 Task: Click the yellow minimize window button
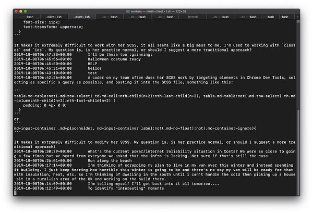click(21, 11)
